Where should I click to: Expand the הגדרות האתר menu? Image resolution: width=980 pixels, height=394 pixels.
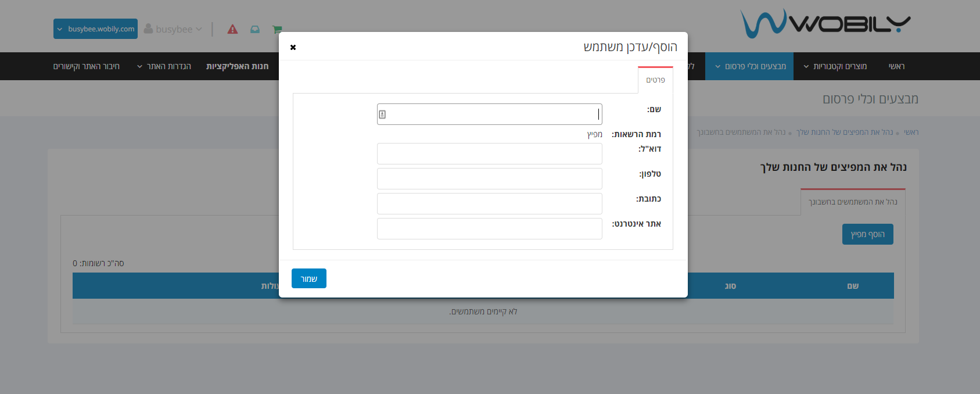164,66
